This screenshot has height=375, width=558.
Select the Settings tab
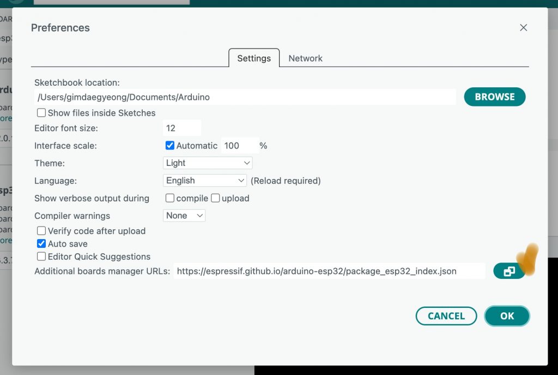tap(254, 58)
